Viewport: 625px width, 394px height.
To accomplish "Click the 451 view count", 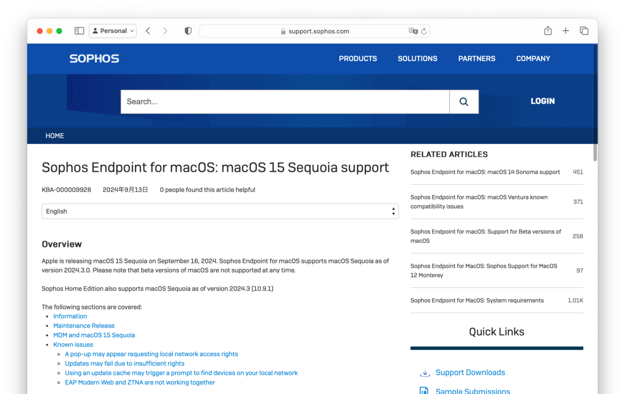I will pos(578,172).
